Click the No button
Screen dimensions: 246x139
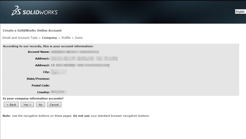[40, 105]
